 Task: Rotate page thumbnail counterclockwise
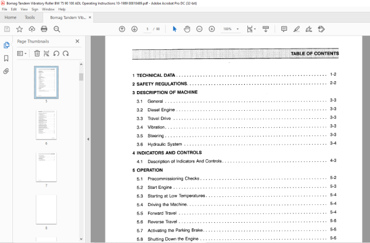[x=56, y=54]
